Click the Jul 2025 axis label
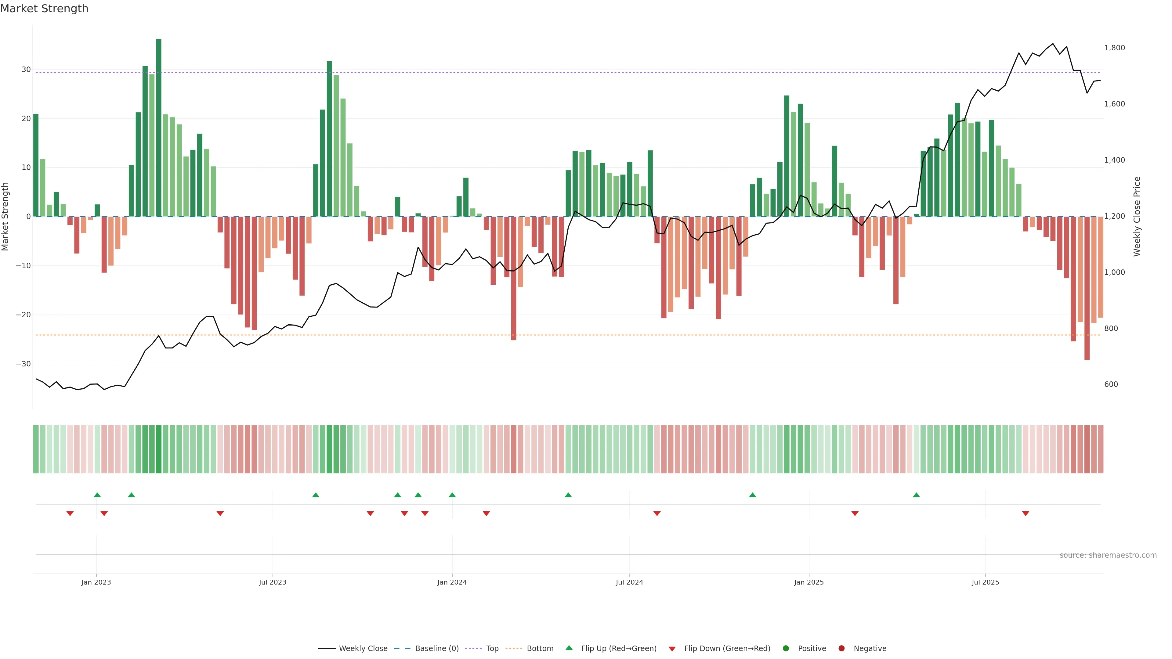Image resolution: width=1172 pixels, height=659 pixels. click(x=985, y=582)
